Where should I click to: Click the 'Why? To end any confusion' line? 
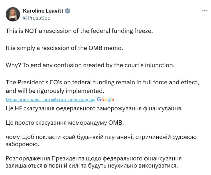coord(90,65)
